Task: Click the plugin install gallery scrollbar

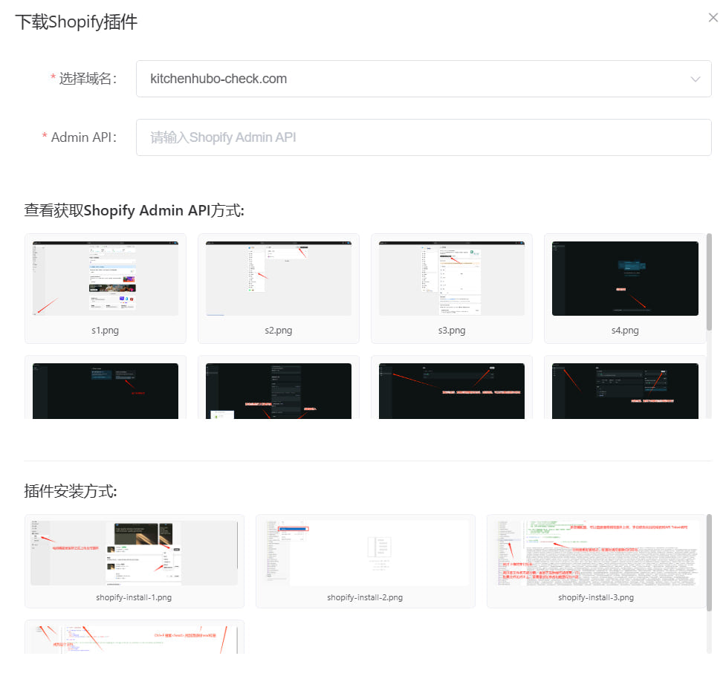Action: (x=709, y=562)
